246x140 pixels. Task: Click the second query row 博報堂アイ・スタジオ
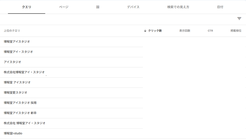[x=18, y=52]
